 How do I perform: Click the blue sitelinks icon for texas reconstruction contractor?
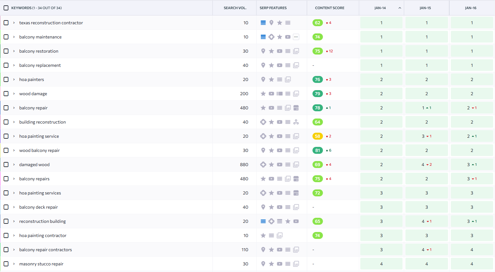[x=263, y=23]
